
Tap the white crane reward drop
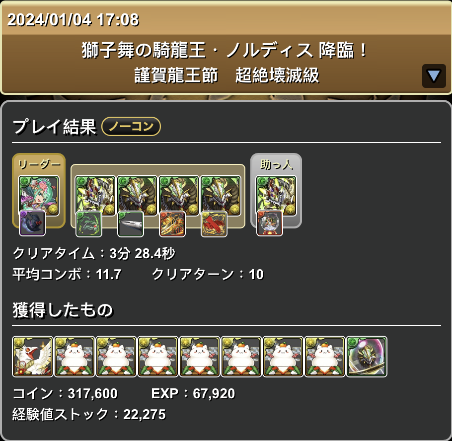pos(33,357)
